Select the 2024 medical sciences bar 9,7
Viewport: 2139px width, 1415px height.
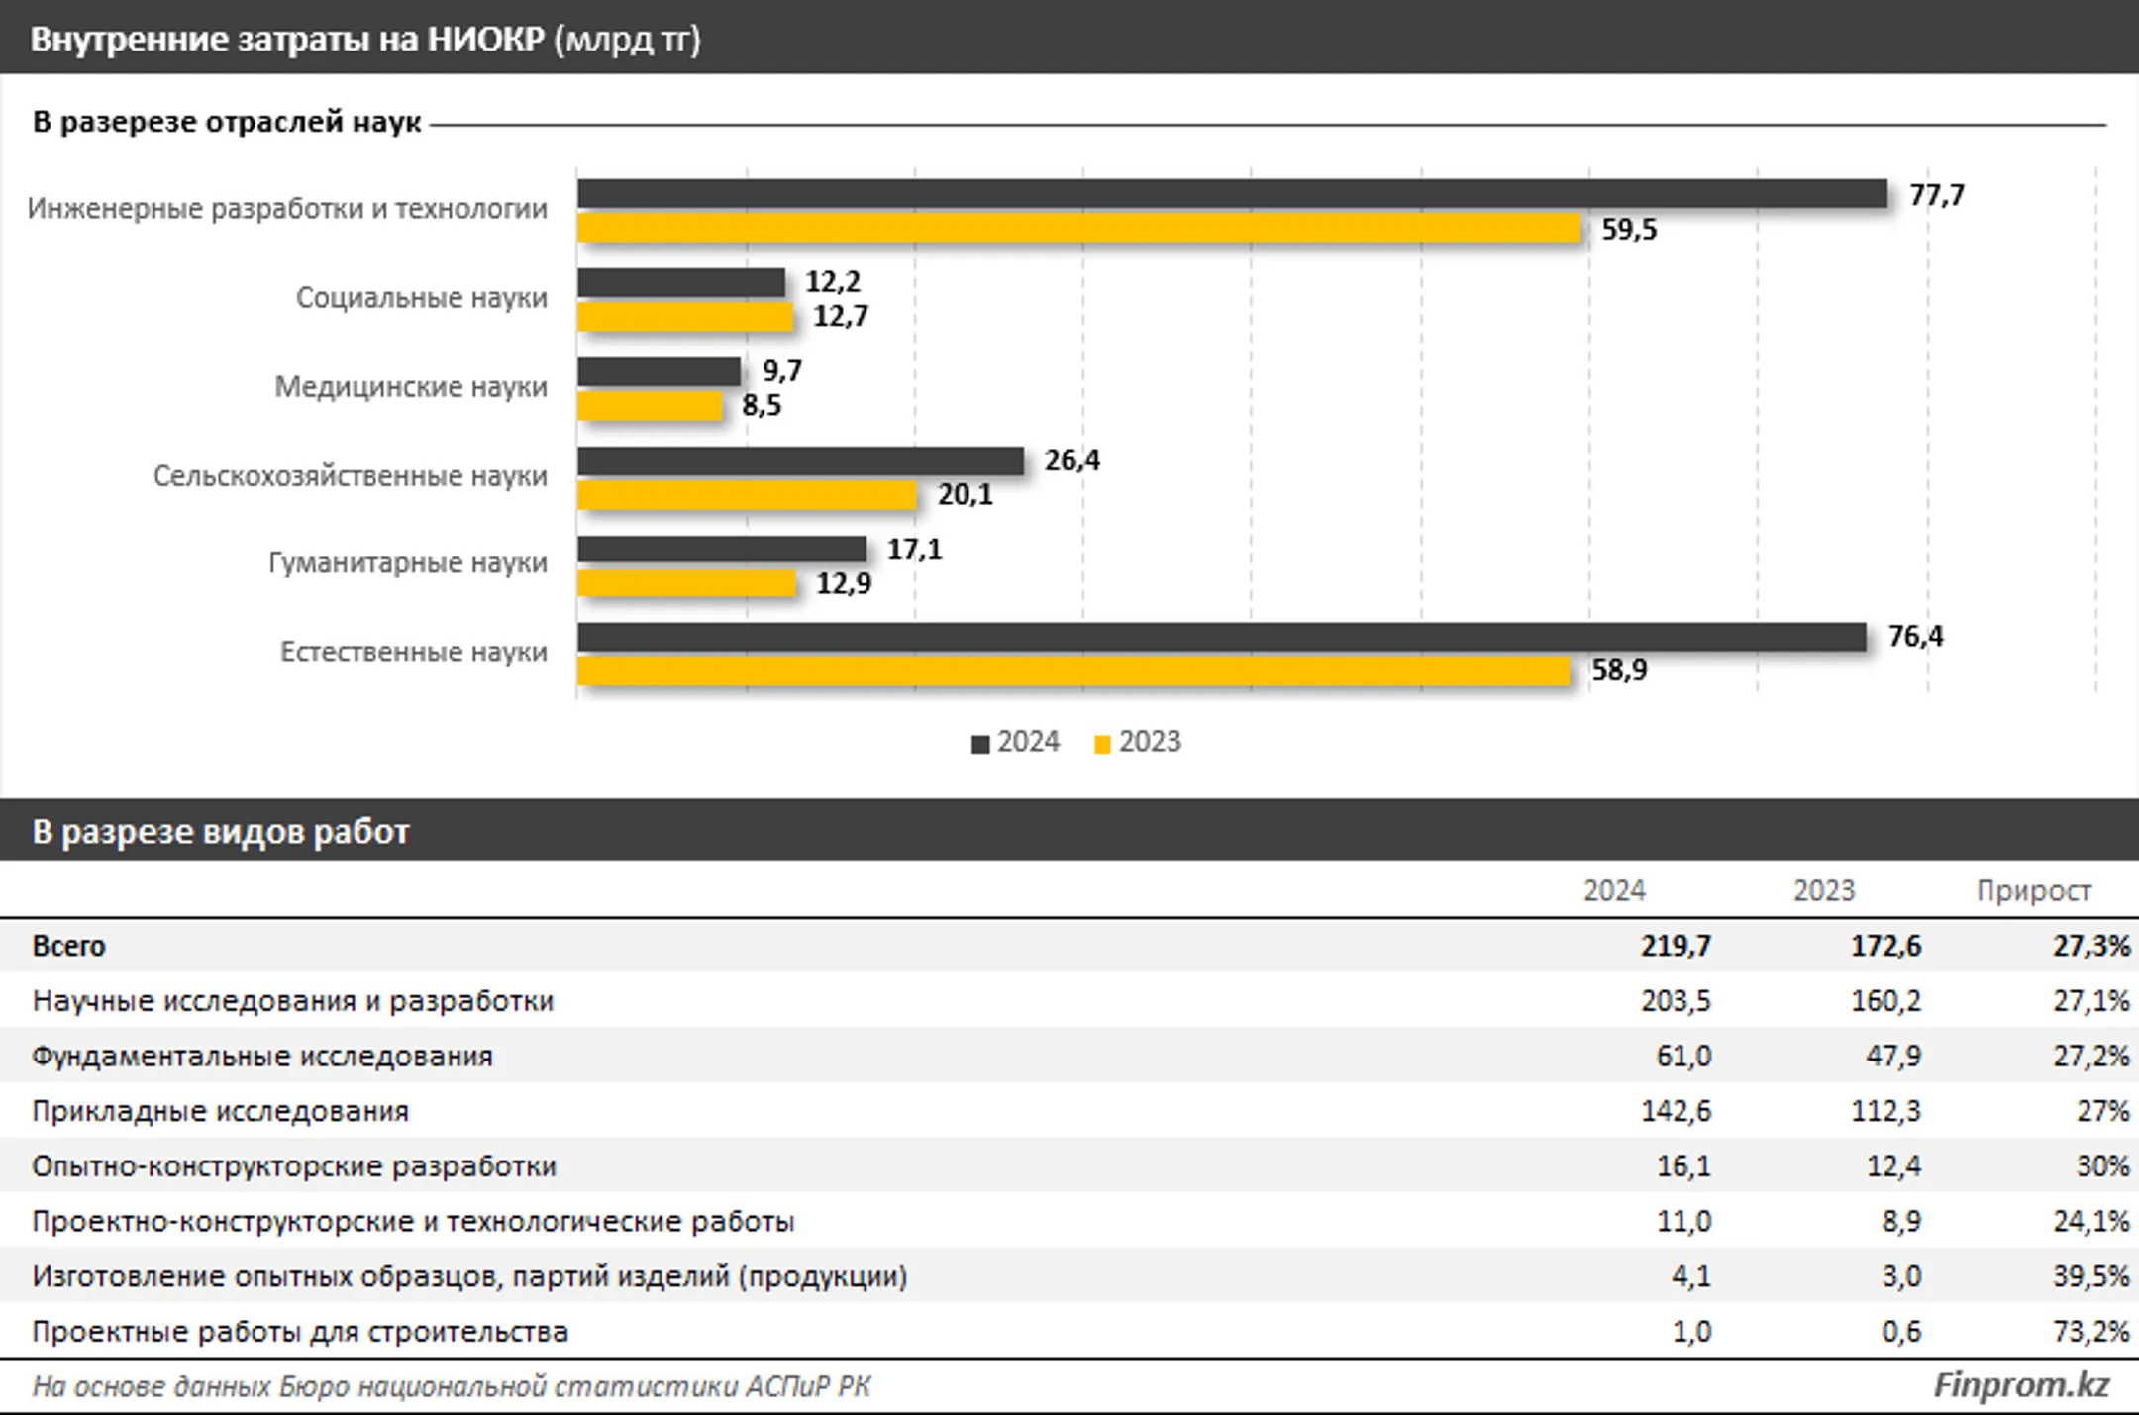coord(659,371)
